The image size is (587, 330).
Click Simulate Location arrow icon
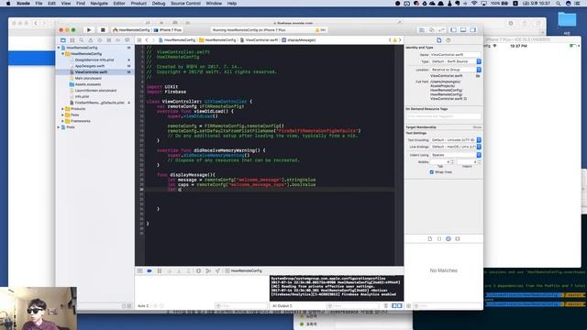[x=217, y=271]
